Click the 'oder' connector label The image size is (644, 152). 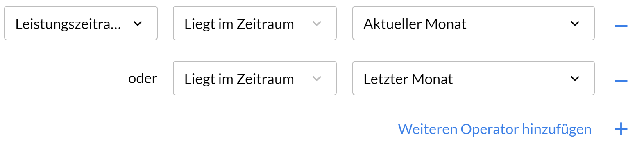coord(143,78)
